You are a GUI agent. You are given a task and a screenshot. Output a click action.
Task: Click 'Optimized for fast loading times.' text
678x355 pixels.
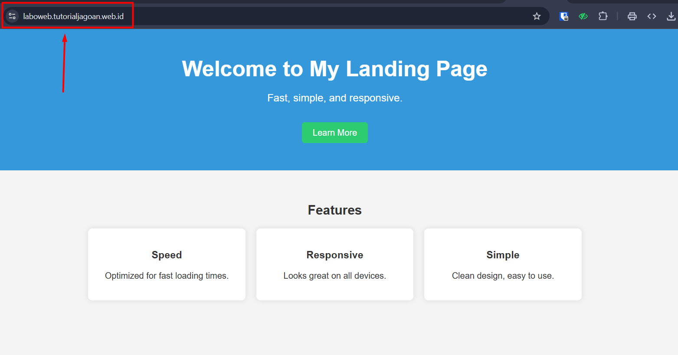pyautogui.click(x=167, y=276)
